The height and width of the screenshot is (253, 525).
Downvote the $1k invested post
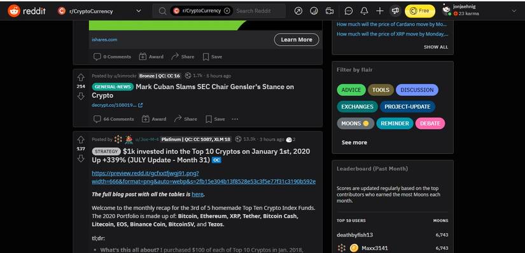pyautogui.click(x=81, y=158)
